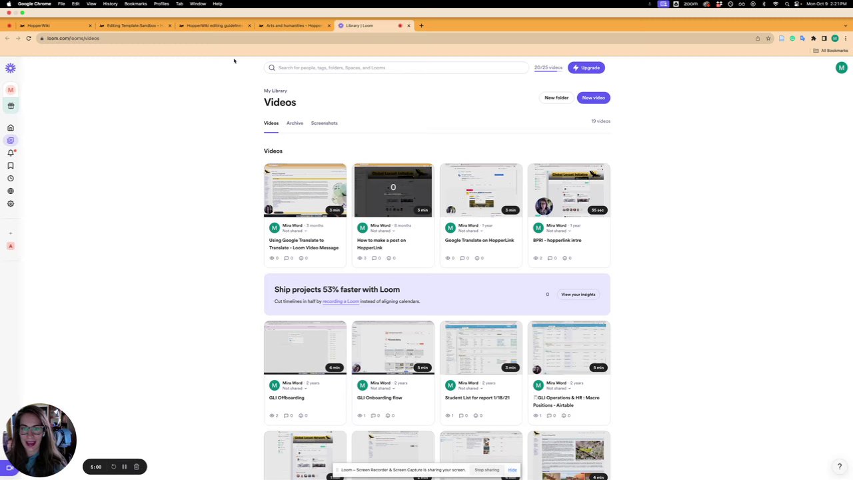This screenshot has height=480, width=853.
Task: Open Chrome's three-dot menu
Action: (845, 38)
